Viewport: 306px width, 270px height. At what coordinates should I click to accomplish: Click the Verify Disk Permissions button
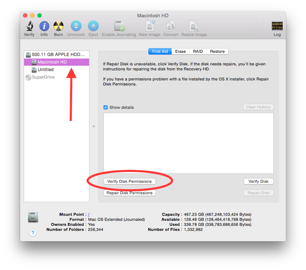[130, 181]
